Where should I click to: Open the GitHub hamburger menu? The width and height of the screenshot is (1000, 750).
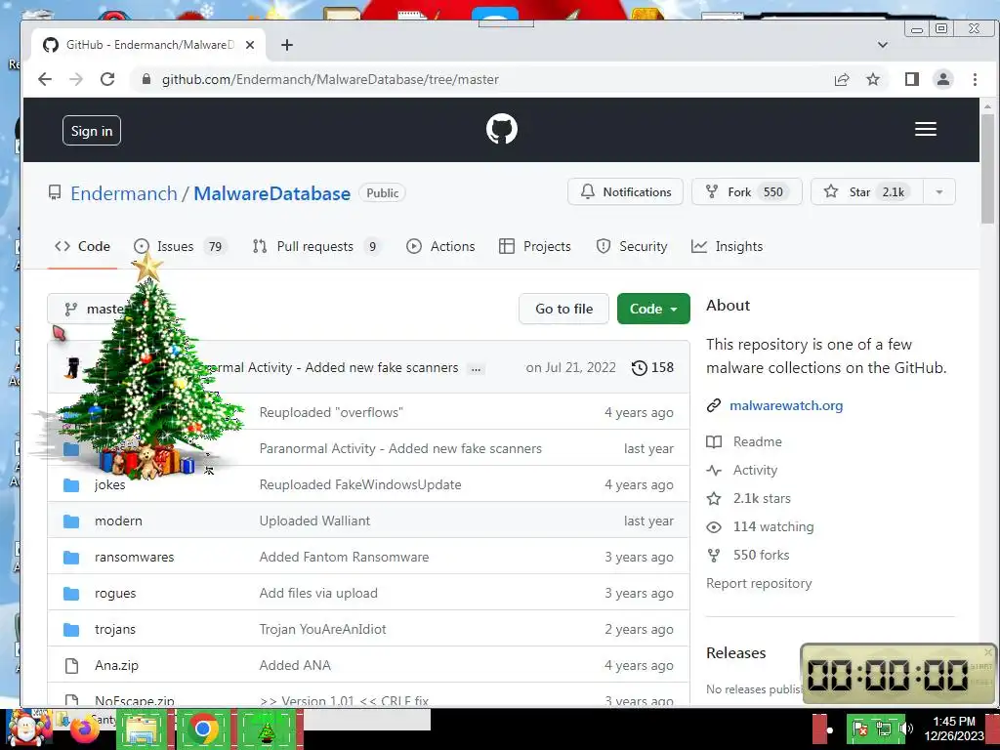point(926,129)
